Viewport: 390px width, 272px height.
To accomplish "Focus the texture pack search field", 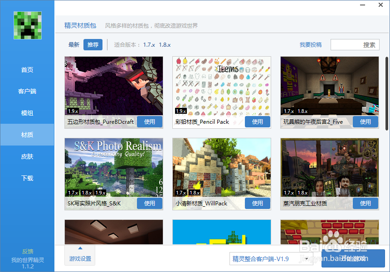I will (355, 45).
